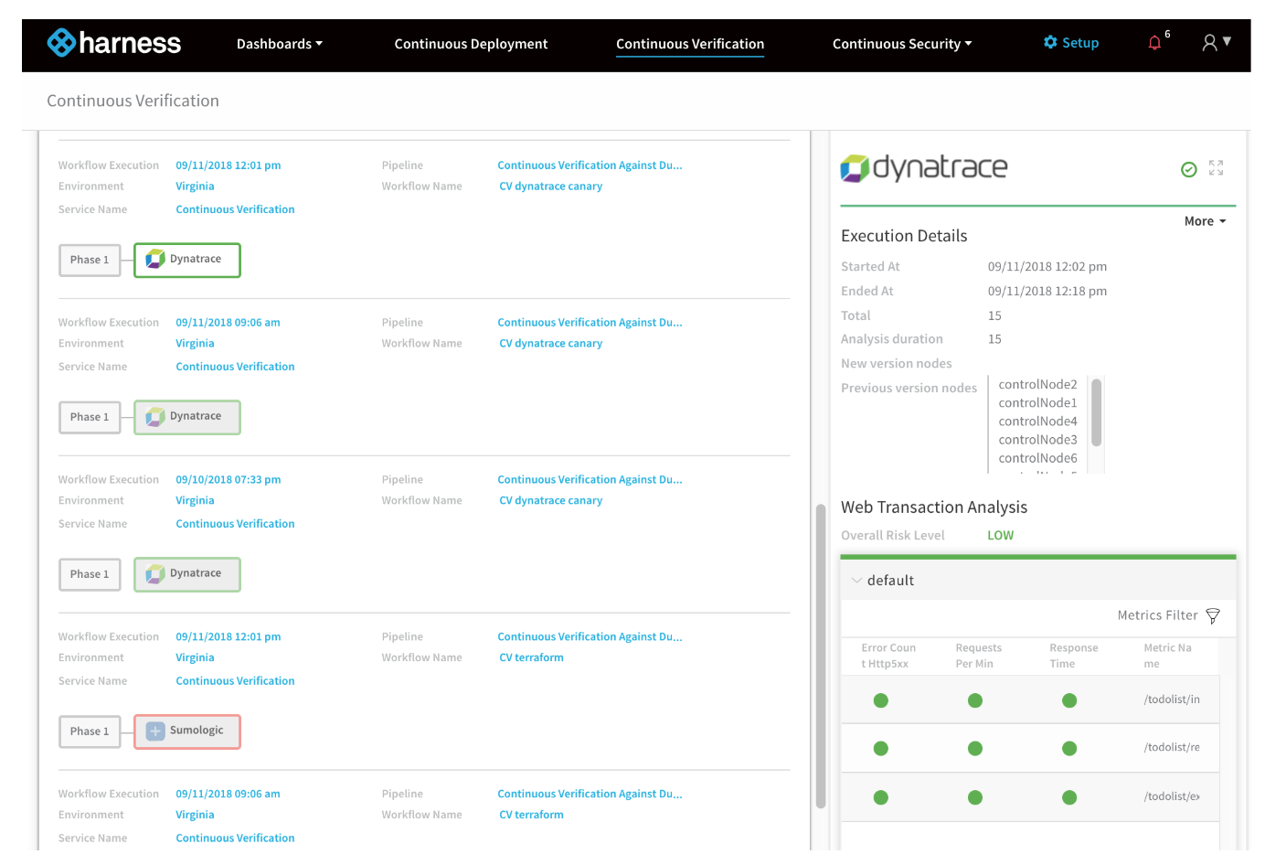Click the Setup gear icon
Image resolution: width=1265 pixels, height=865 pixels.
(1050, 42)
